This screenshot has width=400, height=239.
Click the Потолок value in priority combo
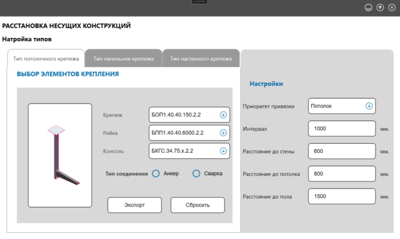tap(321, 106)
